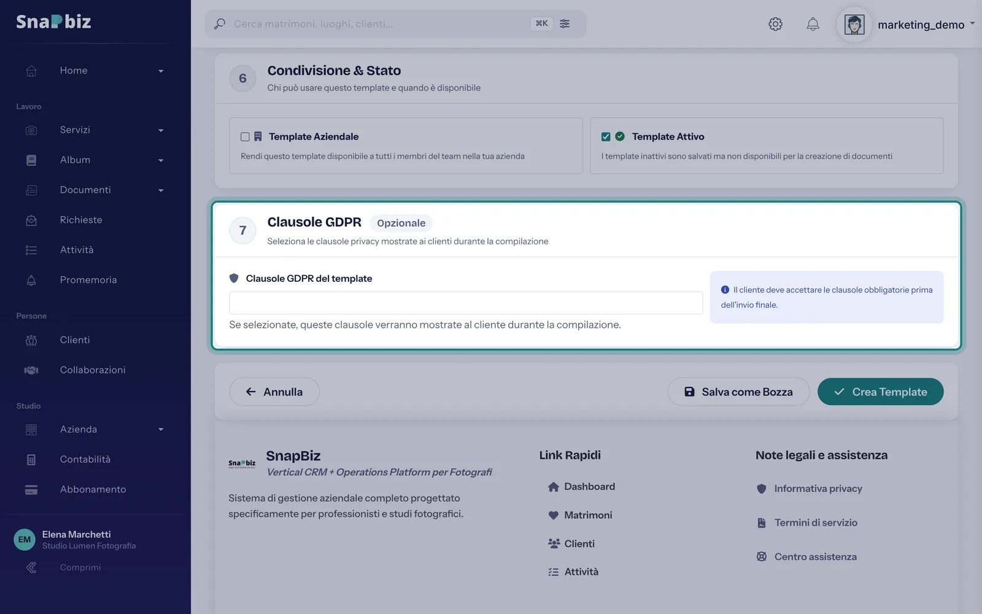Expand the Home menu arrow
This screenshot has height=614, width=982.
click(x=161, y=71)
